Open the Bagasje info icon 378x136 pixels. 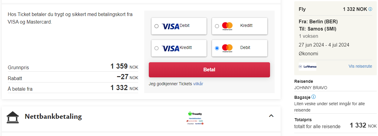314,97
